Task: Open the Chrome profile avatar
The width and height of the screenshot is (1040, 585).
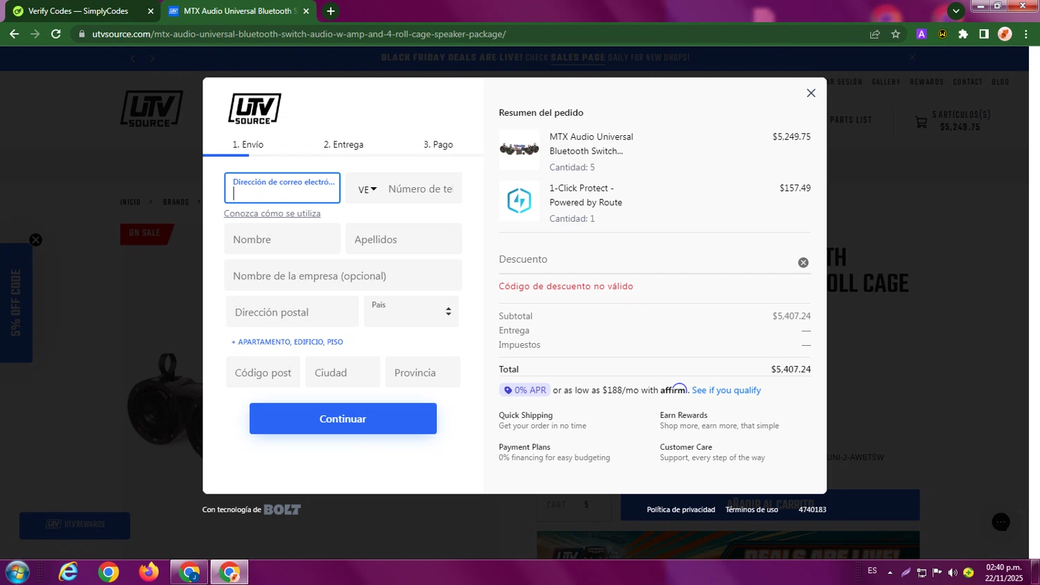Action: tap(1005, 34)
